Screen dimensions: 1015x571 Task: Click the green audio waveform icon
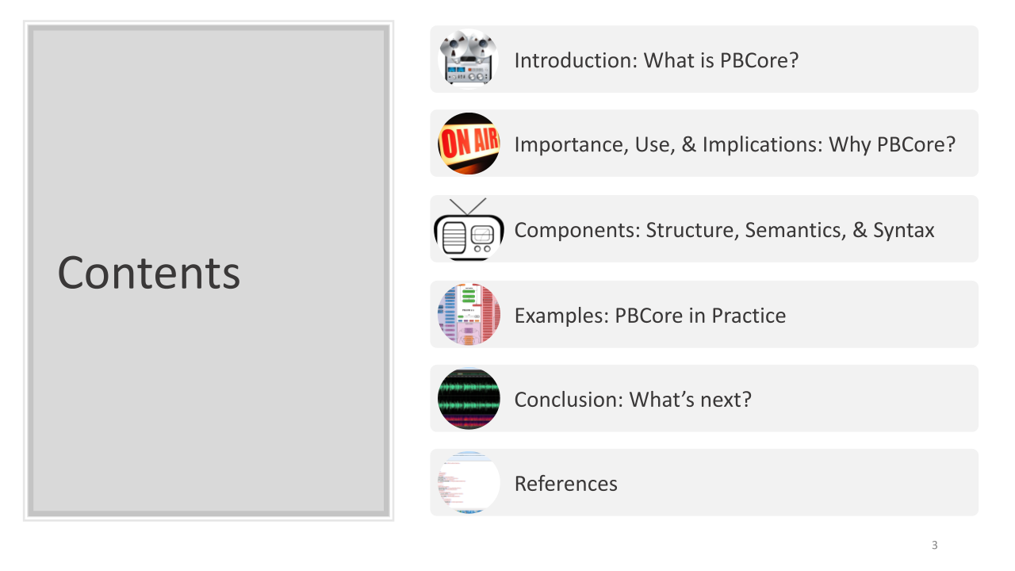469,399
